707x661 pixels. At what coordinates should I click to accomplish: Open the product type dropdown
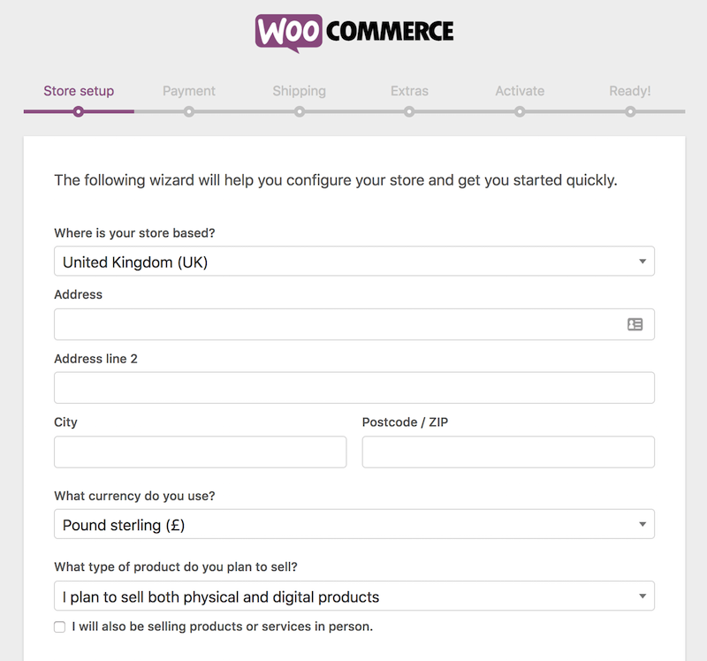[x=353, y=596]
